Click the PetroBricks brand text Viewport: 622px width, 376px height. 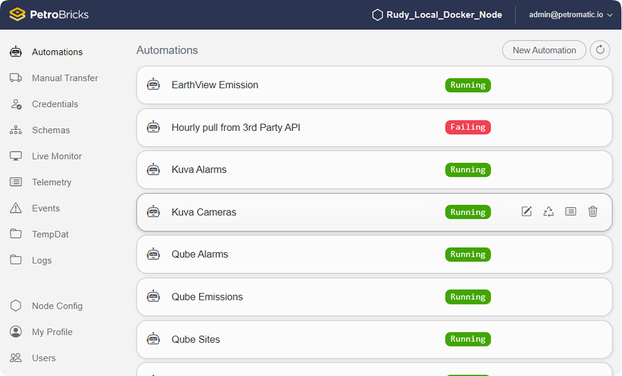coord(59,15)
